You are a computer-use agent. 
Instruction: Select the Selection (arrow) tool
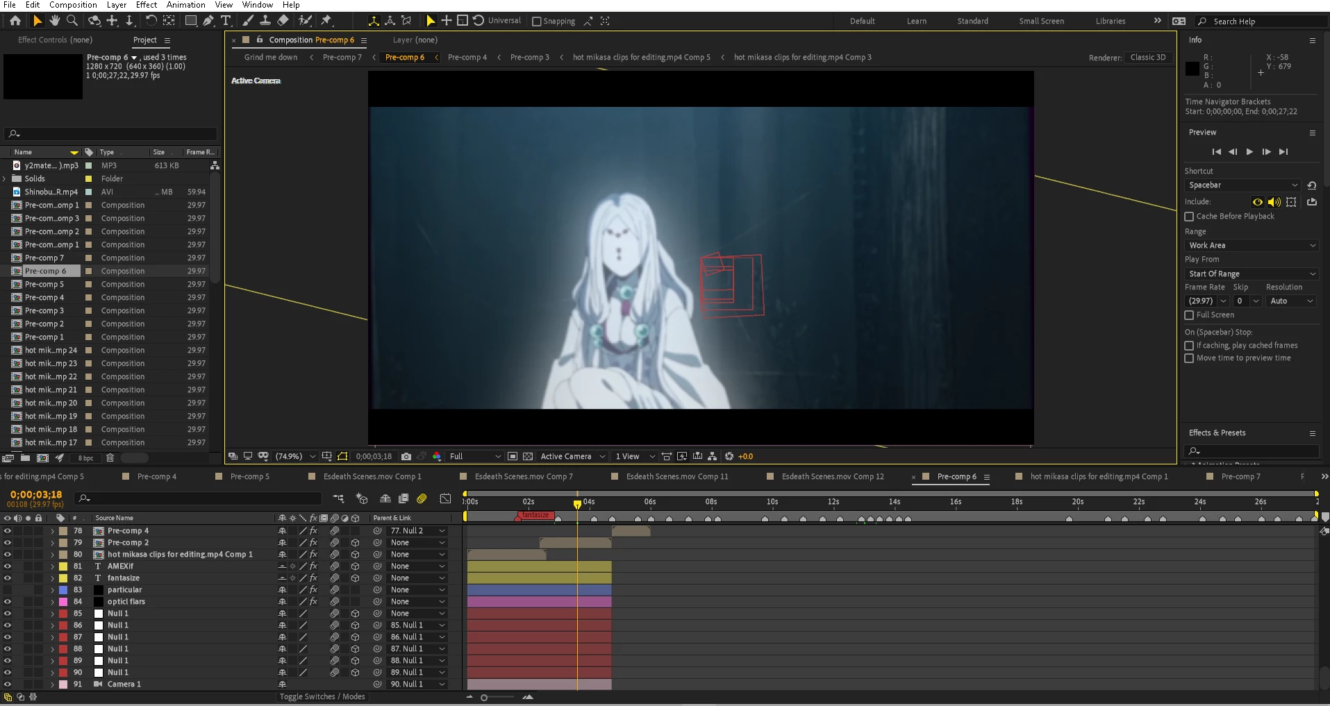click(x=38, y=21)
